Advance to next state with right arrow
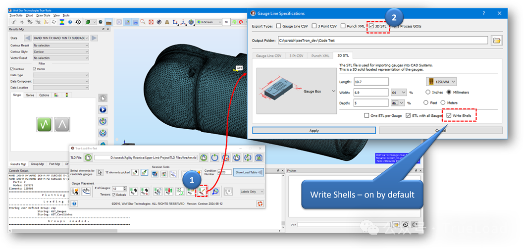Screen dimensions: 524x249 [95, 38]
